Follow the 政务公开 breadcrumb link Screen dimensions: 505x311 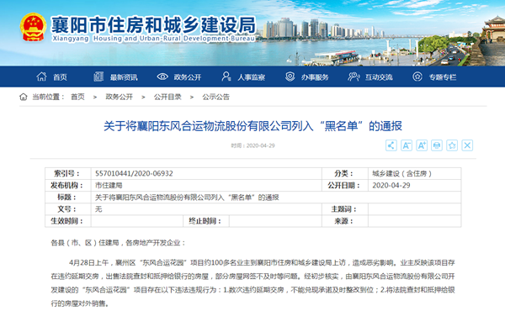pyautogui.click(x=120, y=97)
